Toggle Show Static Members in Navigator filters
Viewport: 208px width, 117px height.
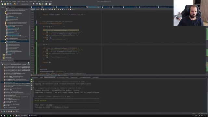coord(6,111)
